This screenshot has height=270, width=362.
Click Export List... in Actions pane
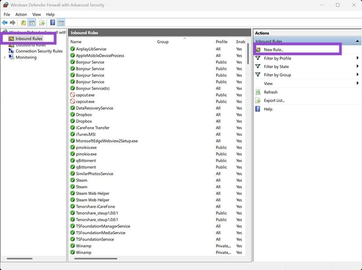(274, 100)
